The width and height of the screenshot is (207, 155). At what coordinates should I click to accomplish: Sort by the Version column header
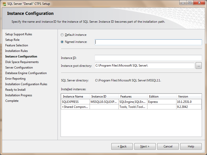point(189,97)
